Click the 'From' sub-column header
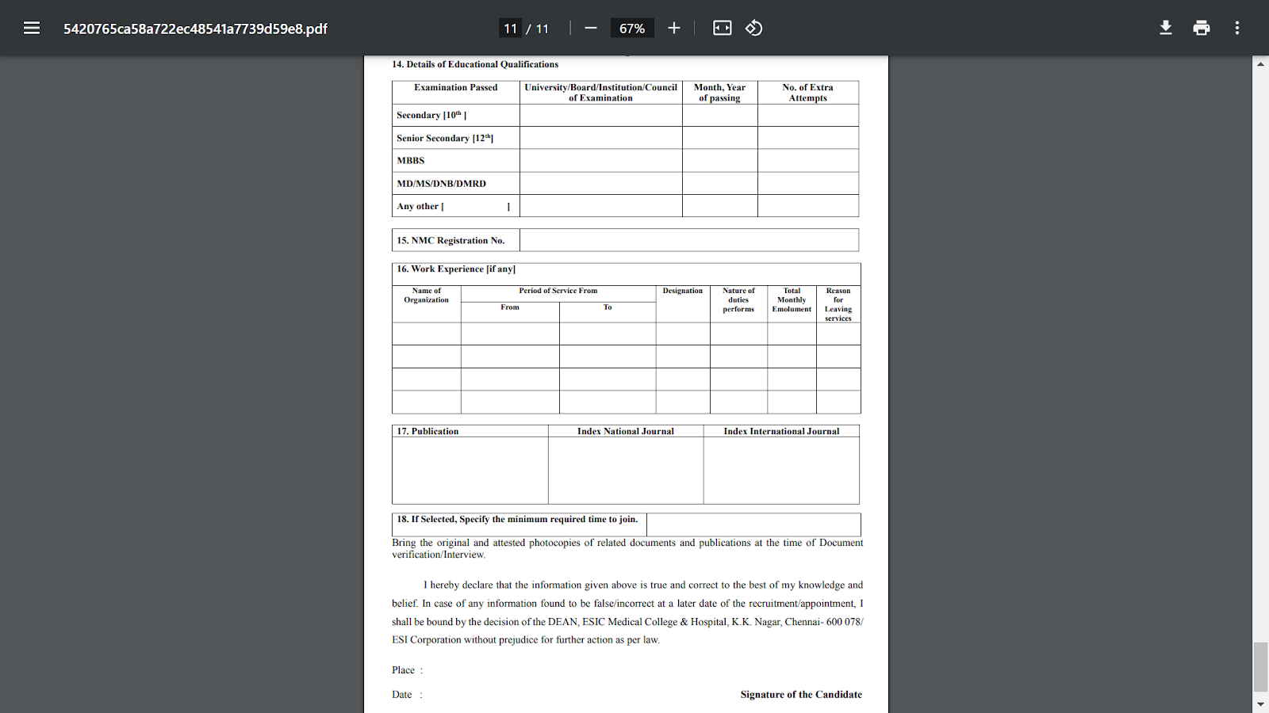The width and height of the screenshot is (1269, 713). pyautogui.click(x=510, y=307)
